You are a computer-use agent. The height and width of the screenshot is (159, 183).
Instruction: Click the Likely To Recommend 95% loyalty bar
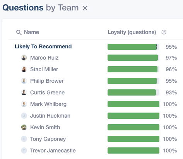[x=133, y=47]
